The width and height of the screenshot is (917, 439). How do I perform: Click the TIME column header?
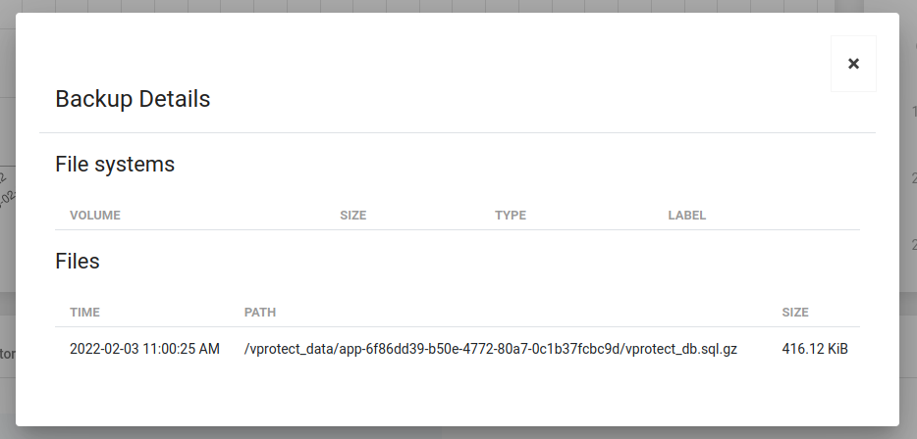pyautogui.click(x=84, y=313)
